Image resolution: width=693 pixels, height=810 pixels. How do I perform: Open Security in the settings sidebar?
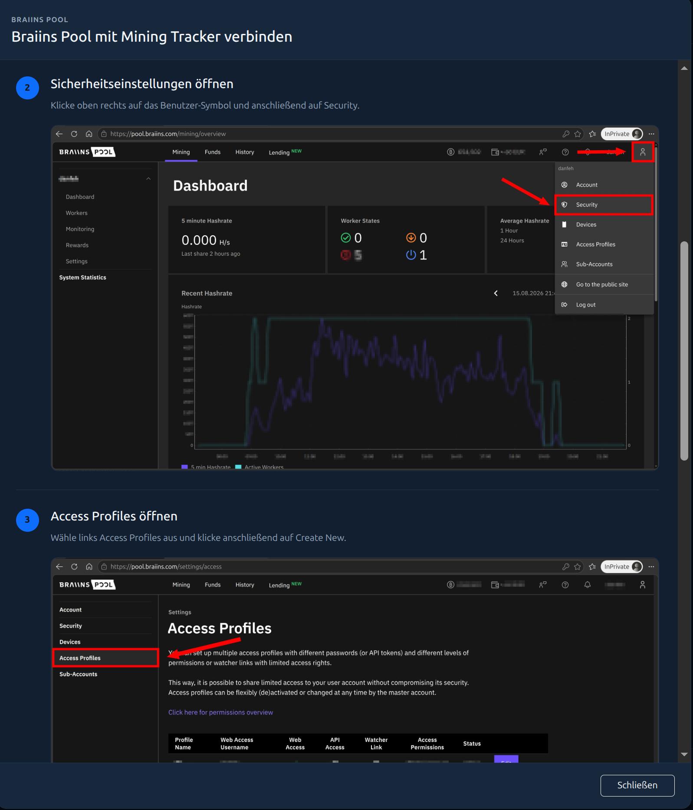tap(70, 626)
